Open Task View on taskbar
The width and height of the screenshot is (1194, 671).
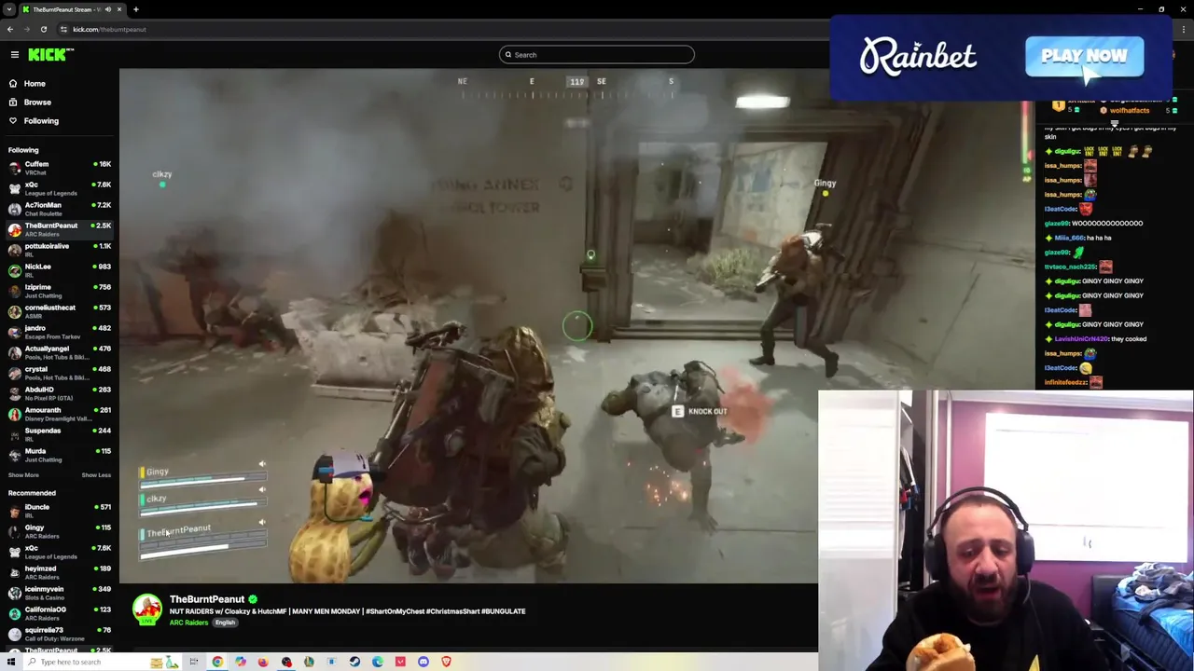click(x=194, y=662)
